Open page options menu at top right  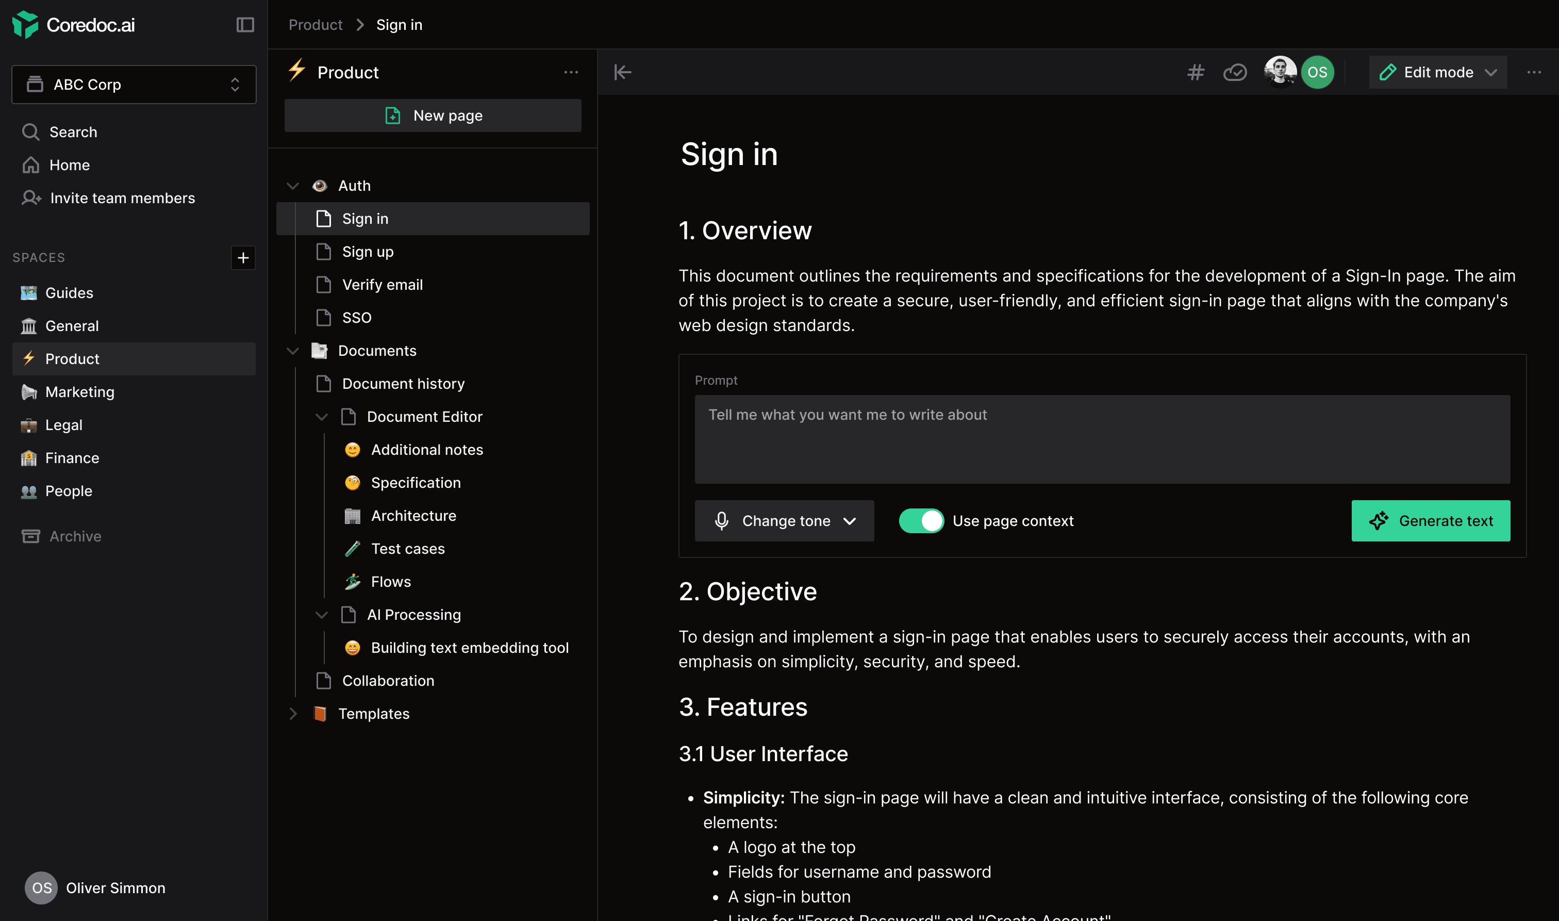coord(1534,72)
